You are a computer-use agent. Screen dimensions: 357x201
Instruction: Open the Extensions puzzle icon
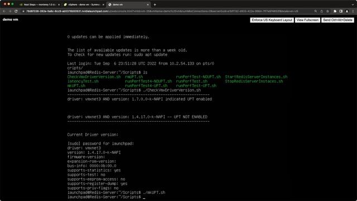click(x=335, y=11)
